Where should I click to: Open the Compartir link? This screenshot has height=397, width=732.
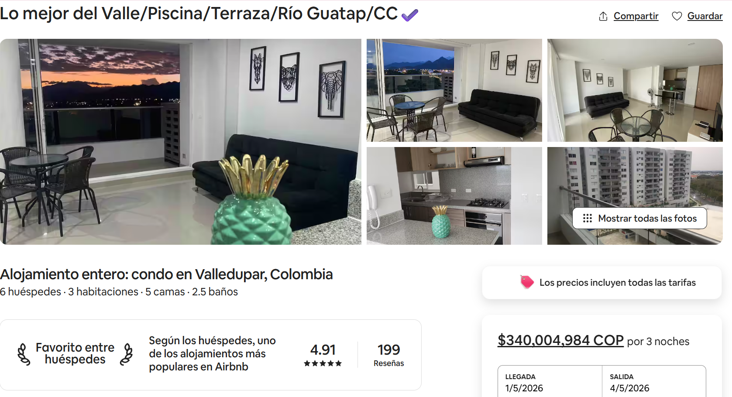(x=636, y=16)
